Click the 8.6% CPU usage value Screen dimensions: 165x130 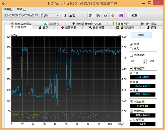click(142, 124)
